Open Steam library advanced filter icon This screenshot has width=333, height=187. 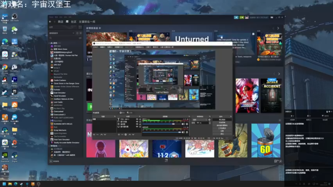pos(80,38)
